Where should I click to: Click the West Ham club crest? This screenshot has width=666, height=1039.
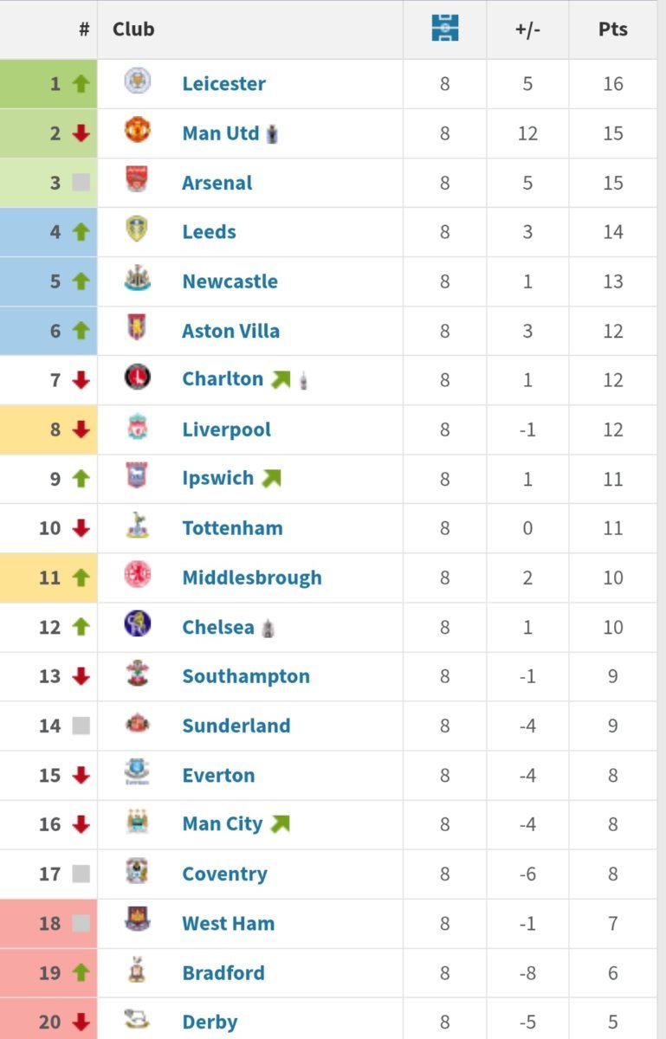(137, 920)
